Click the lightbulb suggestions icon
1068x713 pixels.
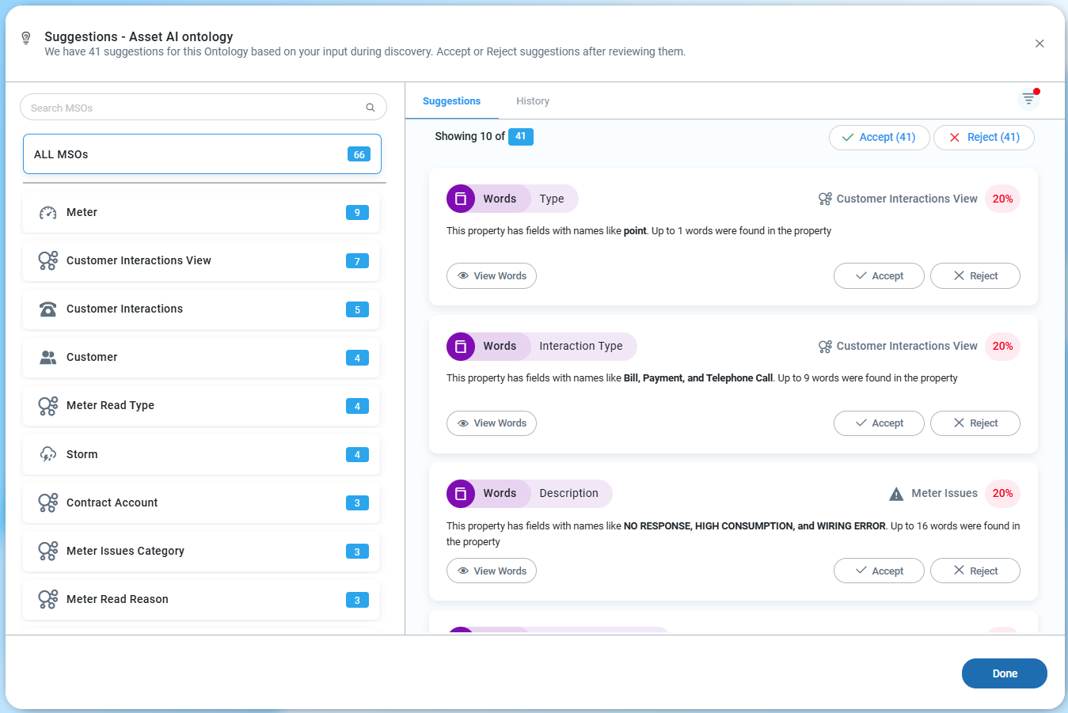point(26,38)
